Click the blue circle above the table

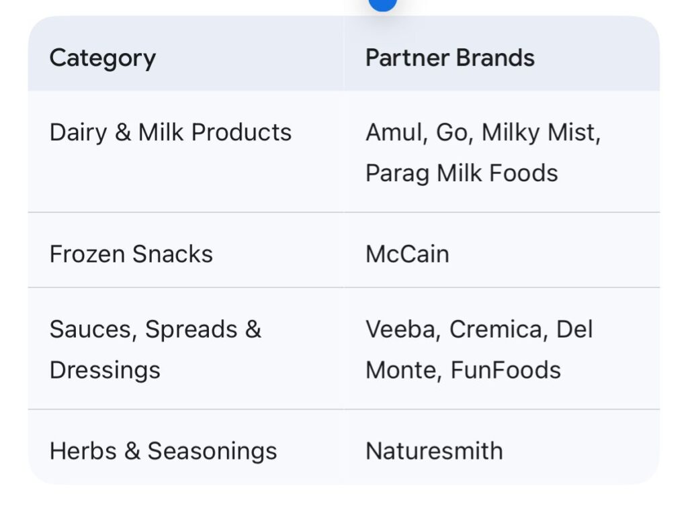coord(382,4)
